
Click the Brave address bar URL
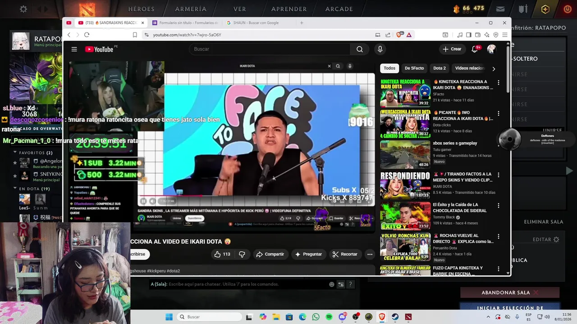[187, 35]
